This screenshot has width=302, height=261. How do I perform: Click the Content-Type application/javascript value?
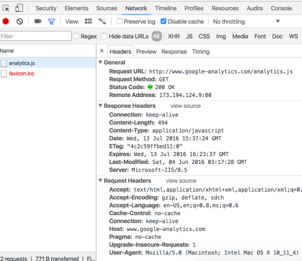pos(188,131)
